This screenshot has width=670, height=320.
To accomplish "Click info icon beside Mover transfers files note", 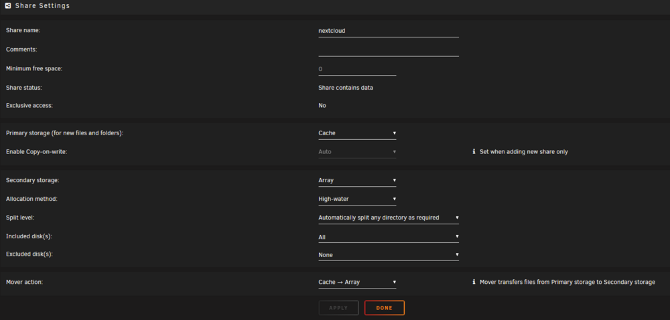I will (474, 282).
